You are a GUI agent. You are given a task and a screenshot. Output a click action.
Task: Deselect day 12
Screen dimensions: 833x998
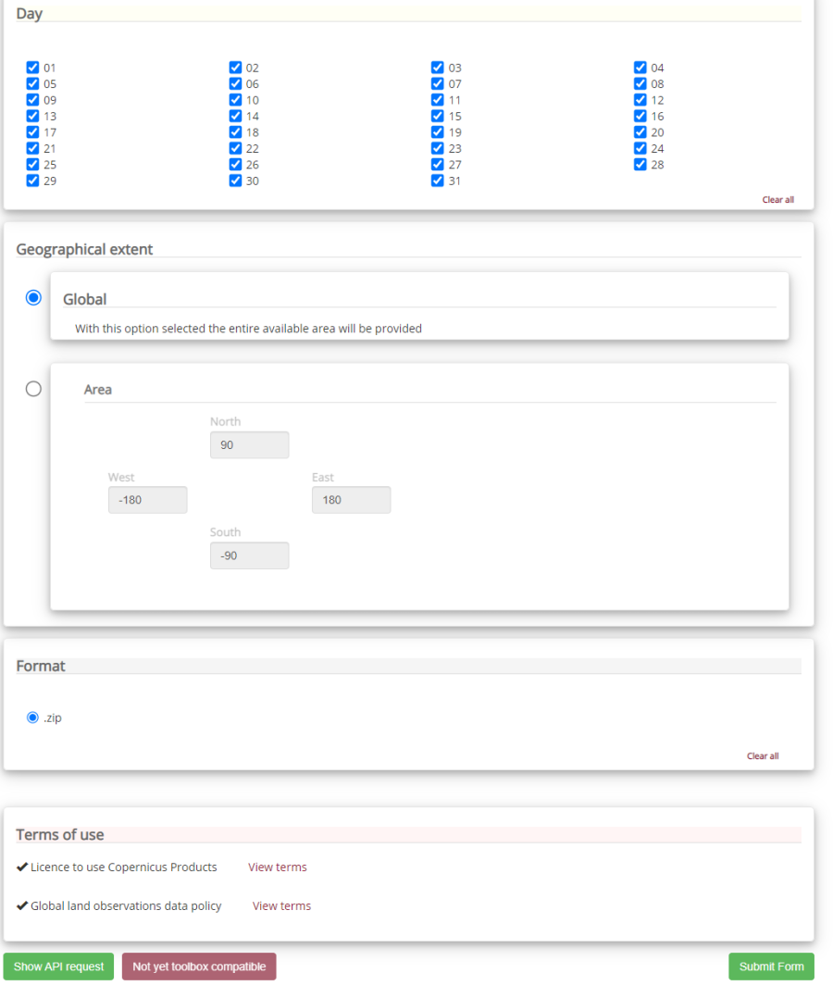tap(640, 100)
